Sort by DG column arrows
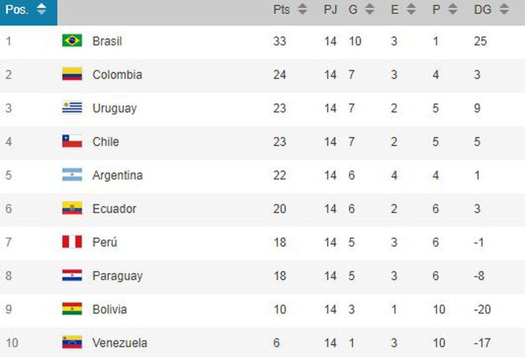 coord(504,10)
